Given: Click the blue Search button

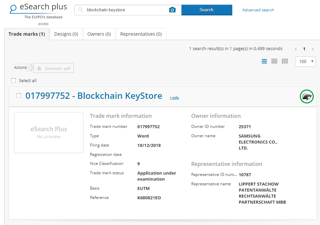Looking at the screenshot, I should (207, 10).
